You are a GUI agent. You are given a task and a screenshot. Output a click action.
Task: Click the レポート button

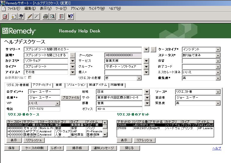pyautogui.click(x=56, y=148)
